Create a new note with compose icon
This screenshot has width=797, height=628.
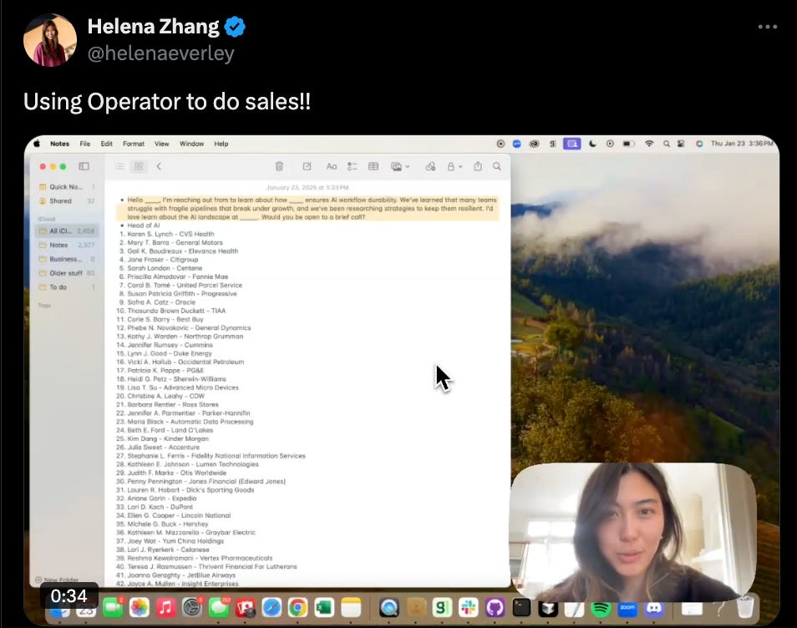click(307, 166)
